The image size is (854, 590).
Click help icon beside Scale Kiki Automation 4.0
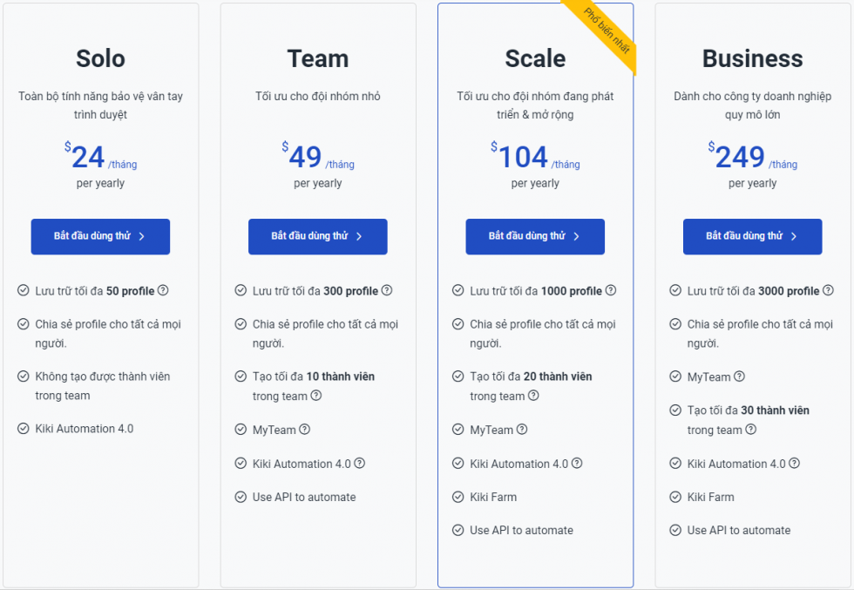[577, 464]
